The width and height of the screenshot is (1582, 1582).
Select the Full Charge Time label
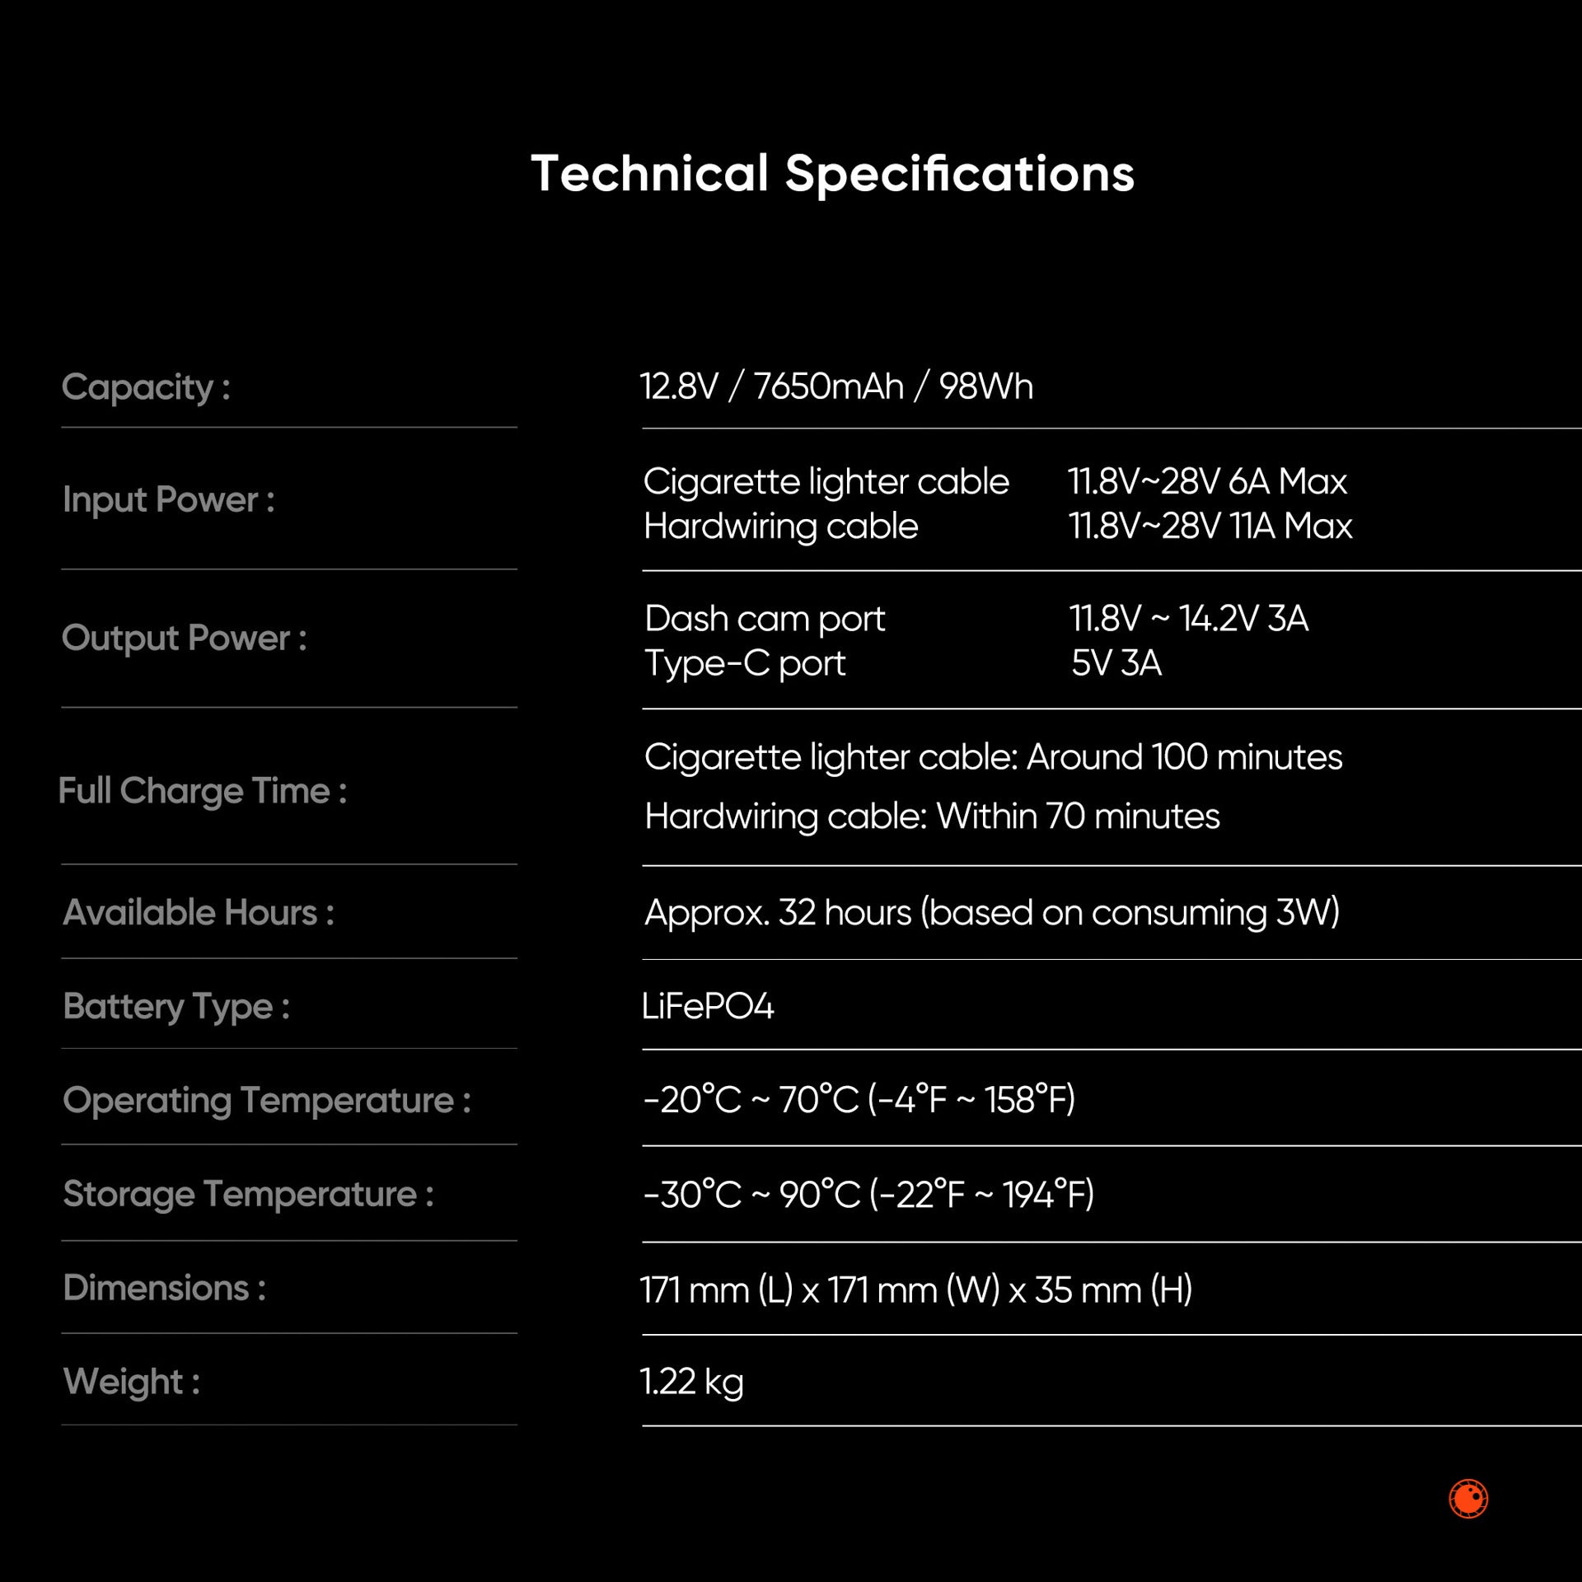tap(203, 791)
